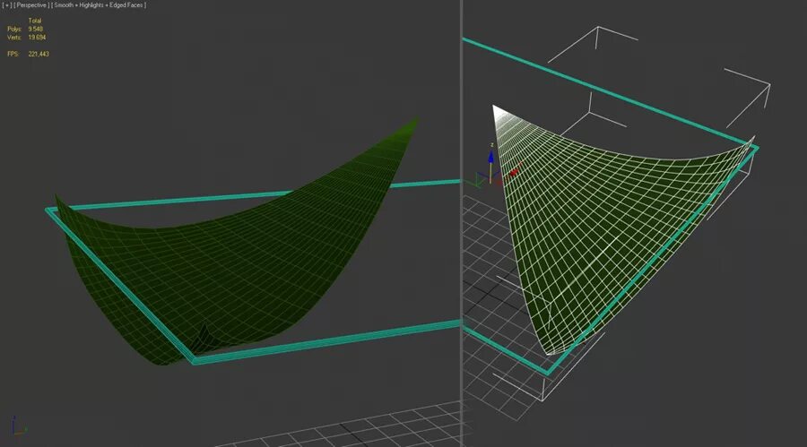Click the Verts count statistic

[26, 38]
